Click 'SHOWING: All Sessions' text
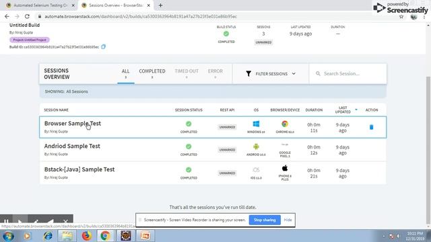This screenshot has height=242, width=431. click(66, 91)
